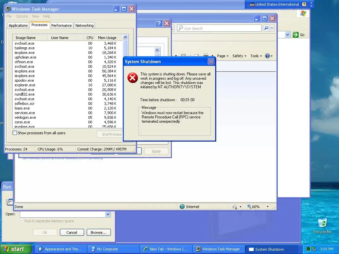Screen dimensions: 339x254
Task: Expand the address bar dropdown beside Go
Action: coord(287,34)
